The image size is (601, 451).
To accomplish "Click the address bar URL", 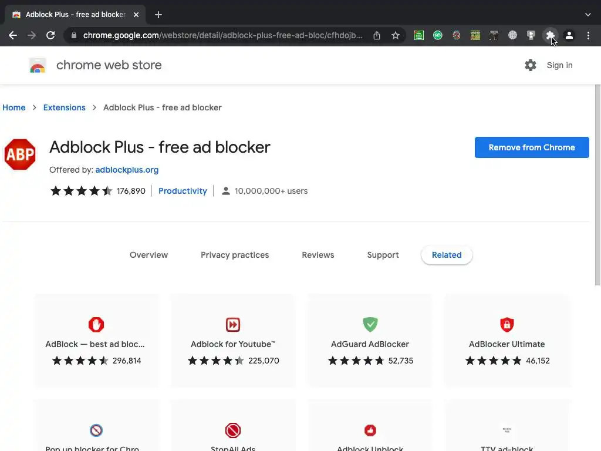I will 222,35.
